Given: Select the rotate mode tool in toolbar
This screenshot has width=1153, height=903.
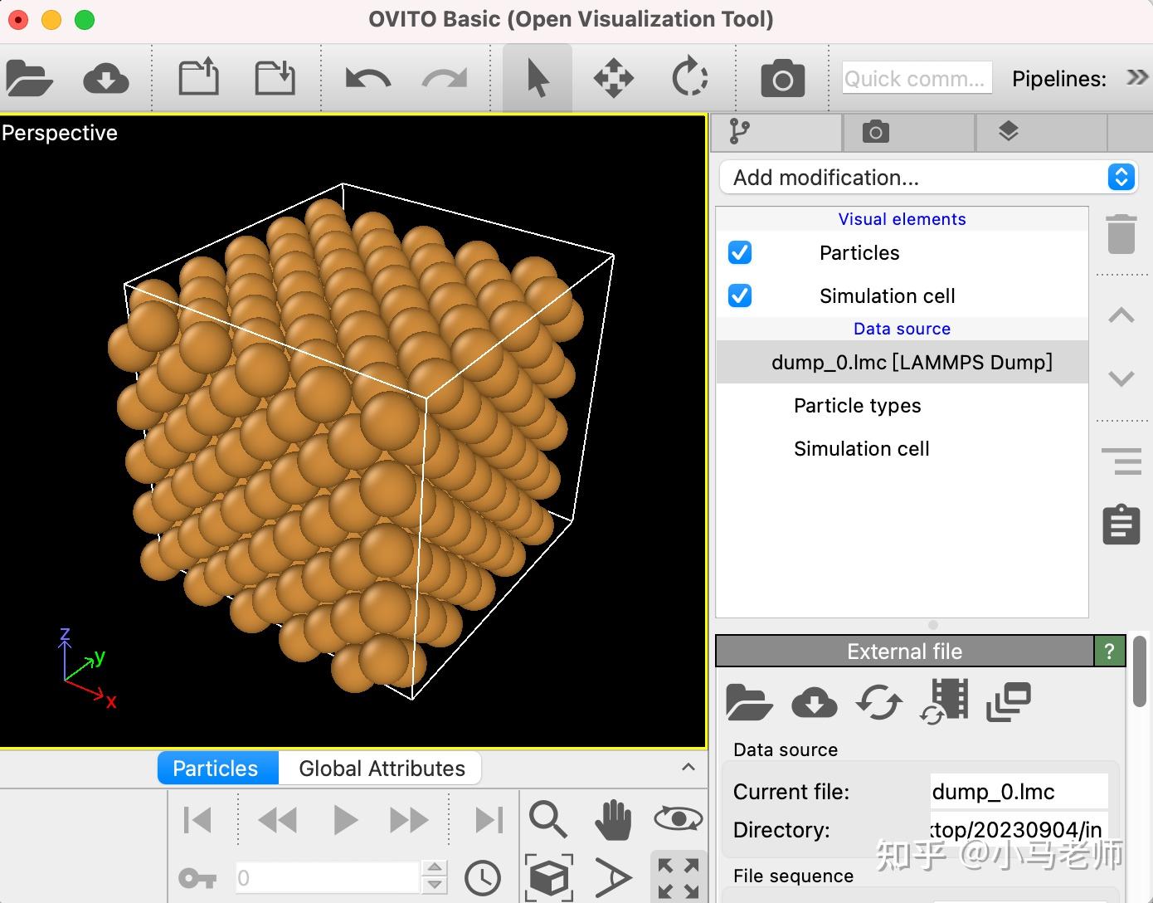Looking at the screenshot, I should click(689, 79).
